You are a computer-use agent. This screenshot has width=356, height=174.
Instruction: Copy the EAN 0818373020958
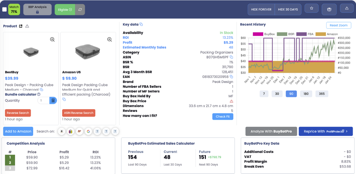231,77
